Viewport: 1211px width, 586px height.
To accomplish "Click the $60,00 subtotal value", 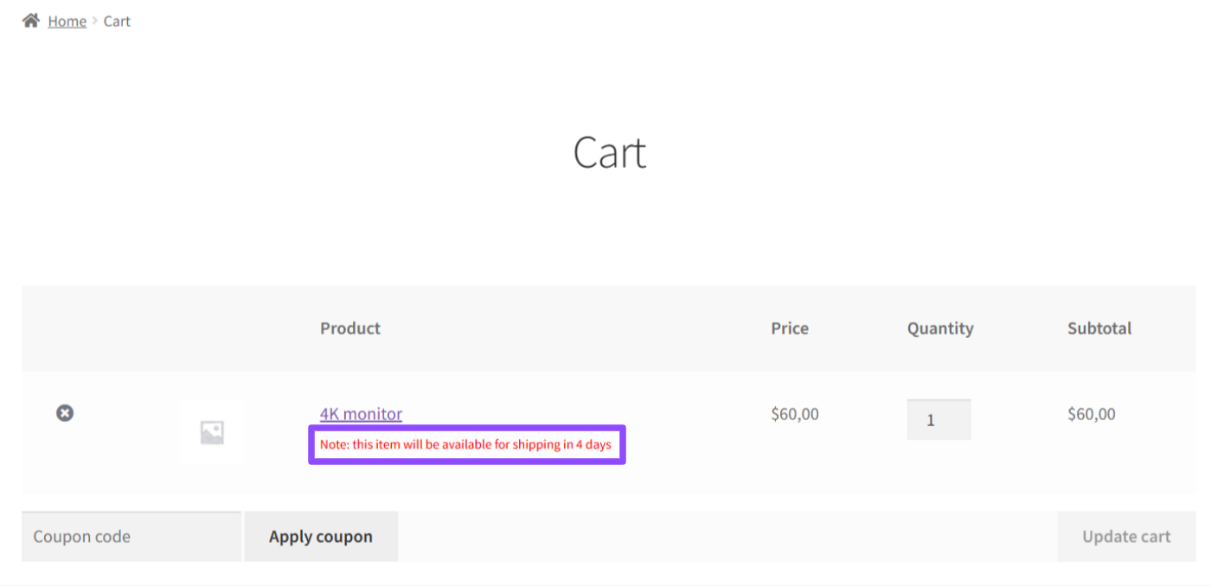I will (x=1091, y=414).
